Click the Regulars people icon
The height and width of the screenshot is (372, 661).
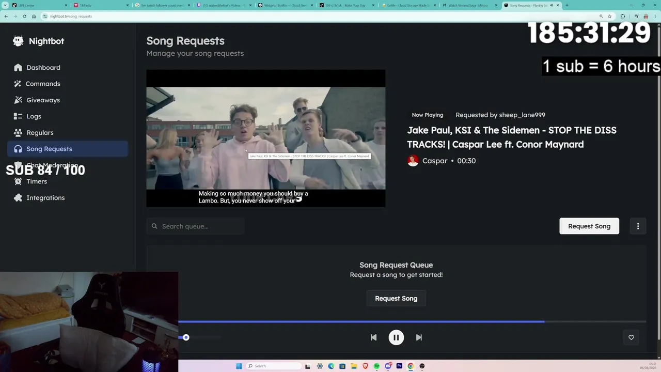(18, 133)
